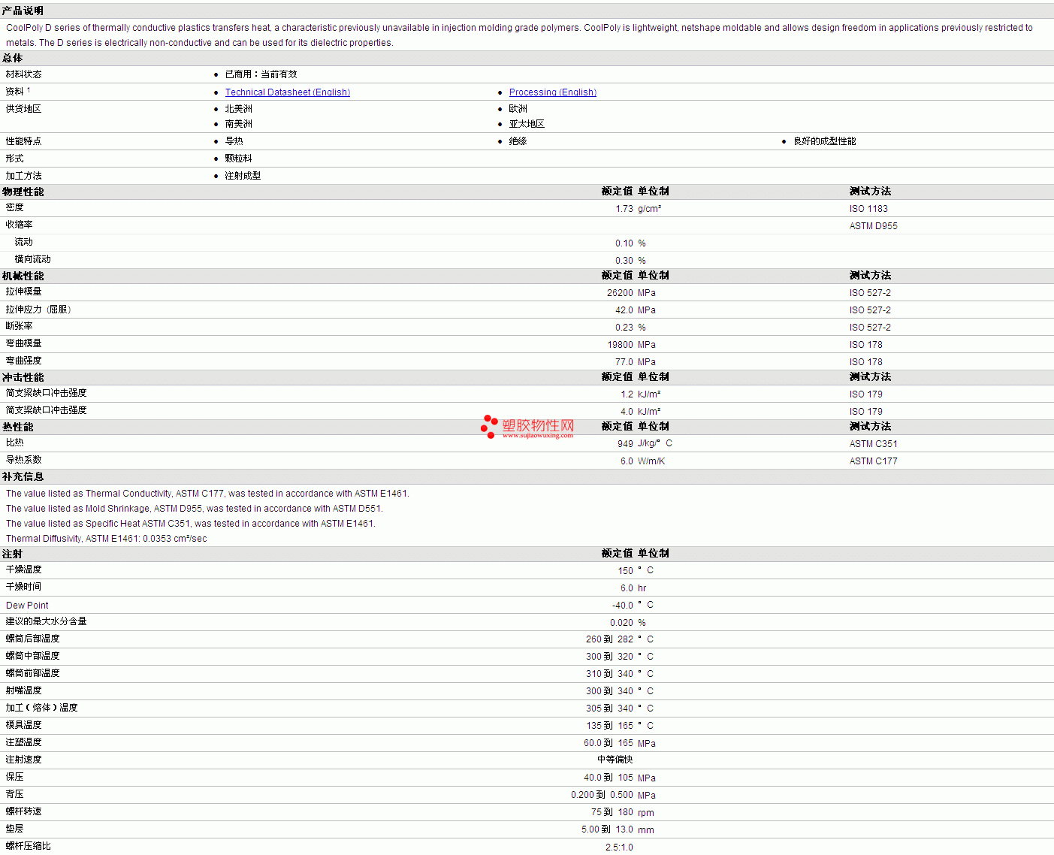The width and height of the screenshot is (1054, 855).
Task: Click the 建议的最大水分含量 value 0.020
Action: click(x=621, y=623)
